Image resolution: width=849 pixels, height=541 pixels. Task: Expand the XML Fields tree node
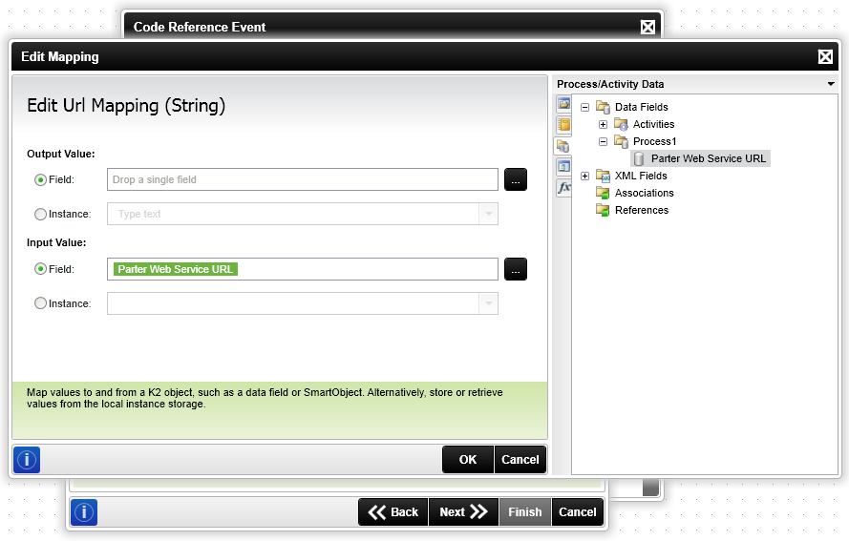coord(584,176)
